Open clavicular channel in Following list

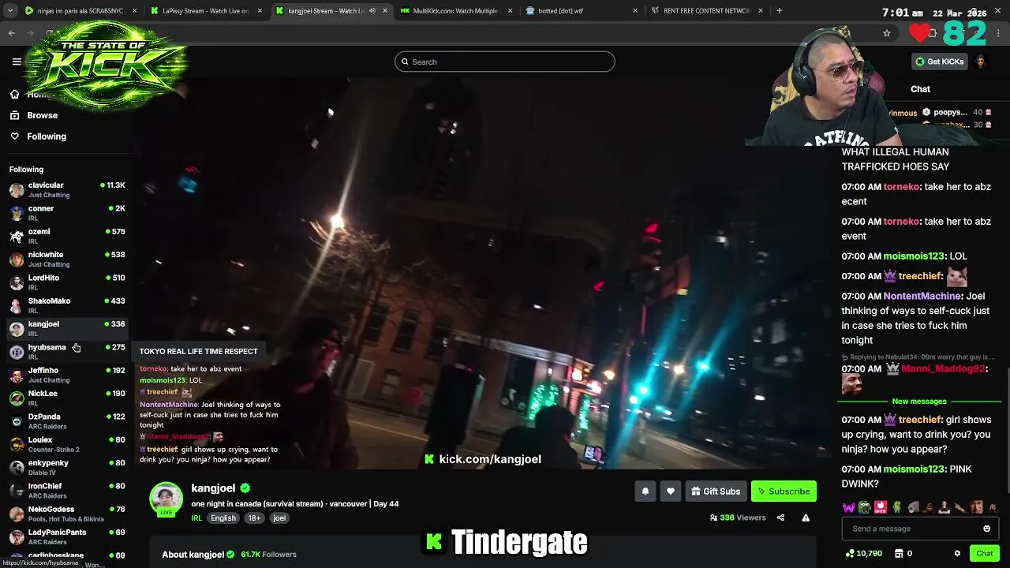tap(67, 190)
